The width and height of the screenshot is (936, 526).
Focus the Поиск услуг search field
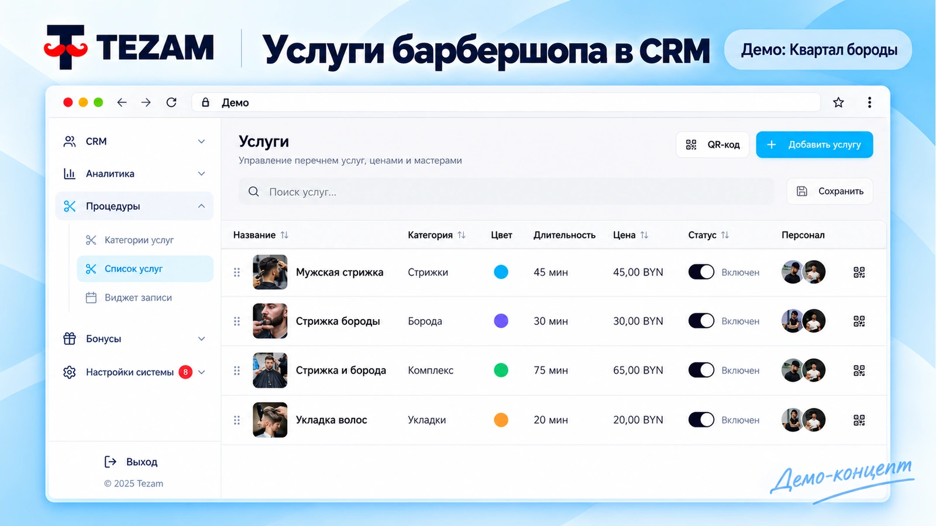pos(506,192)
